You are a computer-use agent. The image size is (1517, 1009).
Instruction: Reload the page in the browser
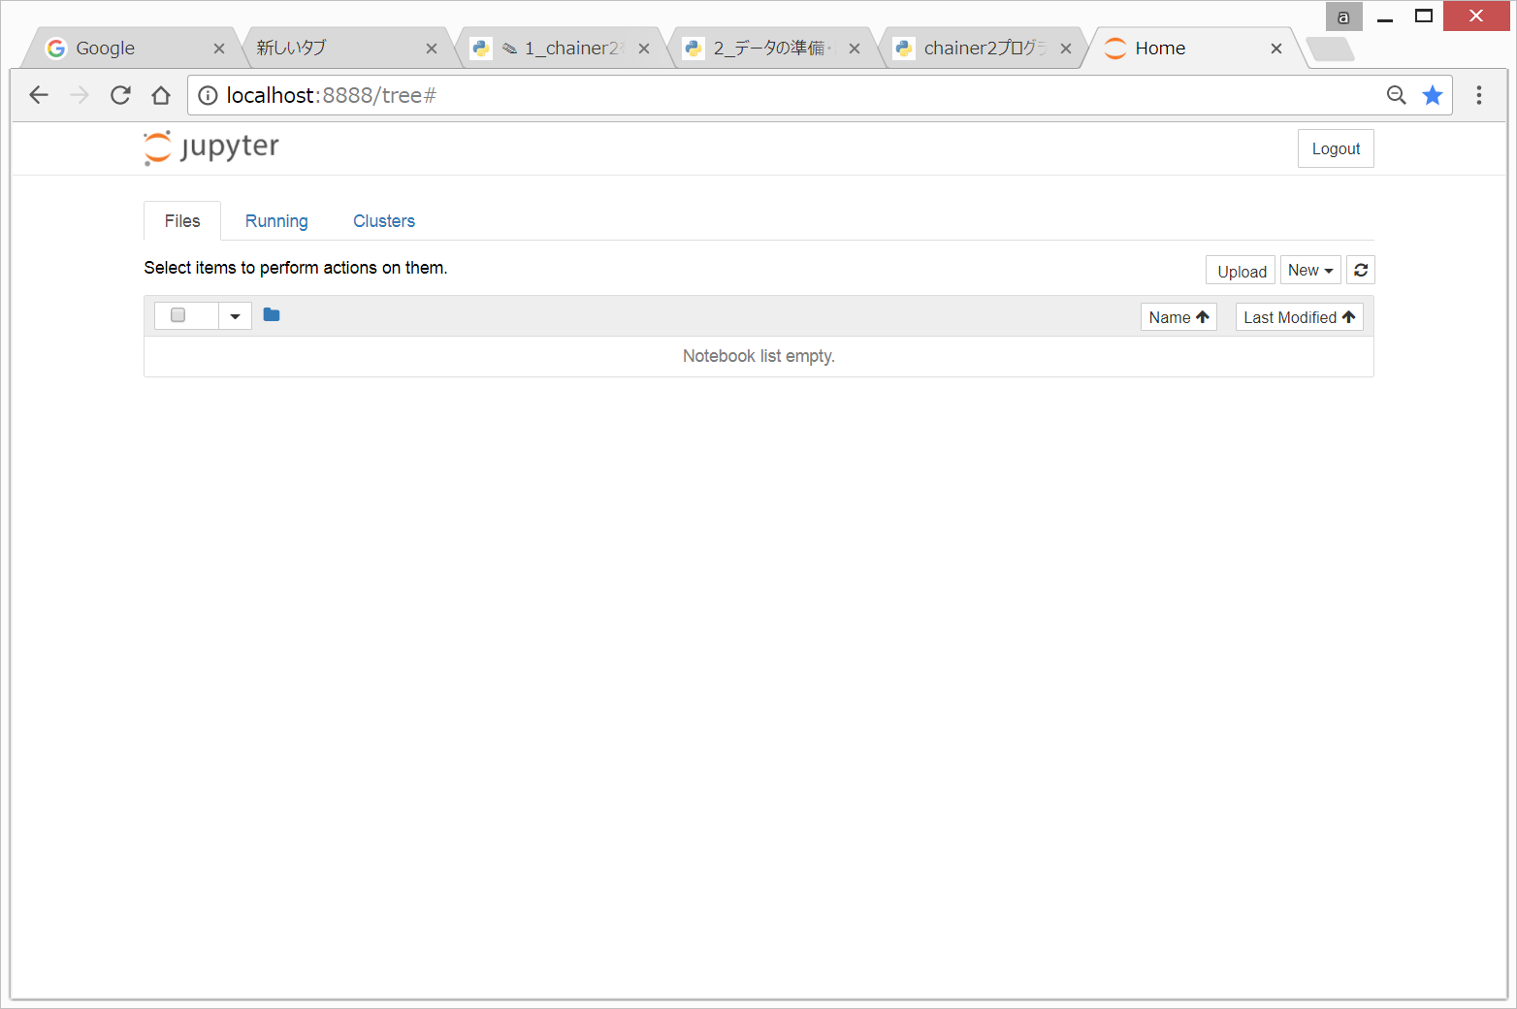tap(120, 95)
